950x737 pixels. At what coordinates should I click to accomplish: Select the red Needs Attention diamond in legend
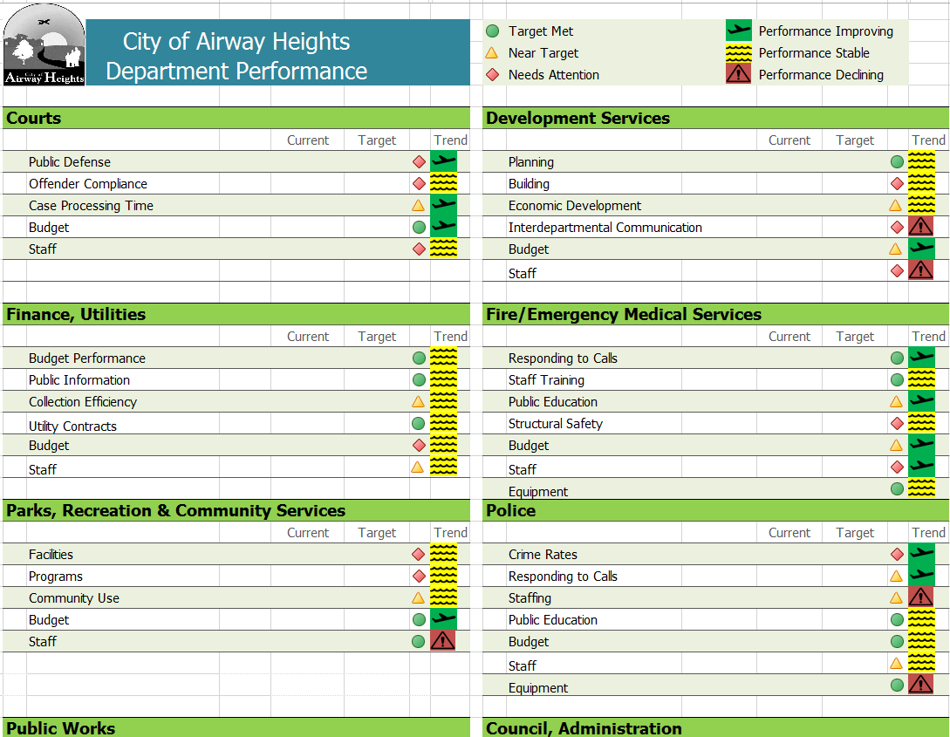pyautogui.click(x=493, y=74)
